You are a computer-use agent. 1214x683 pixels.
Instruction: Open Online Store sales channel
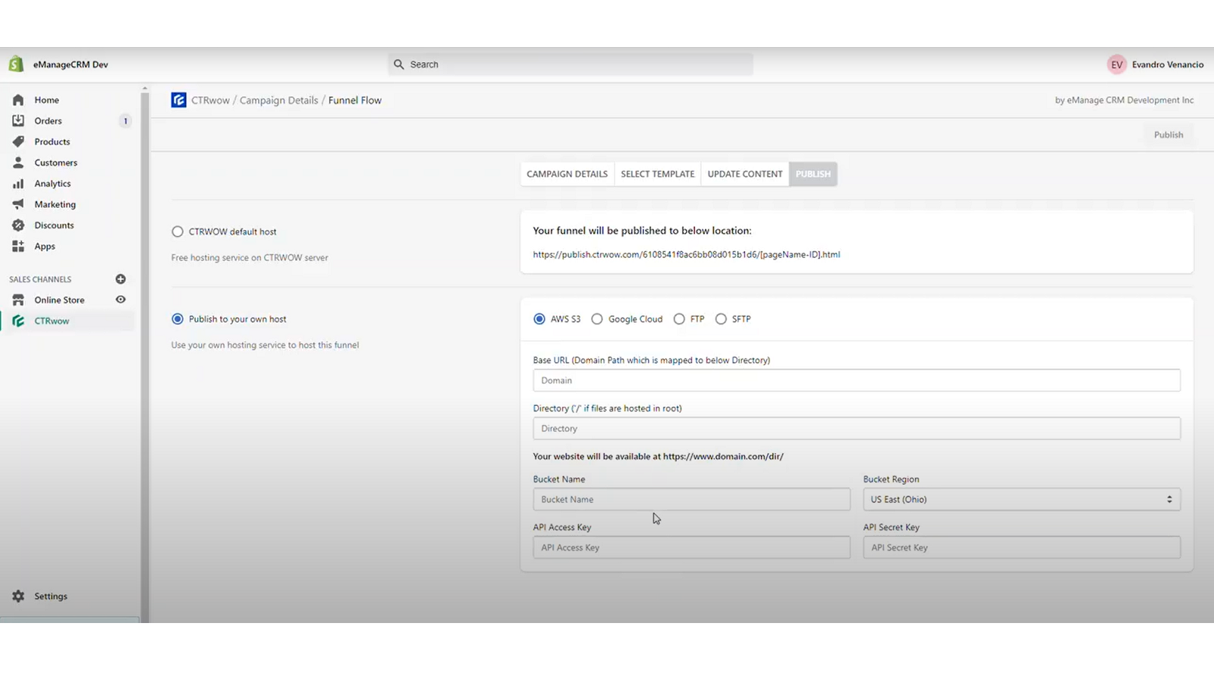tap(59, 300)
